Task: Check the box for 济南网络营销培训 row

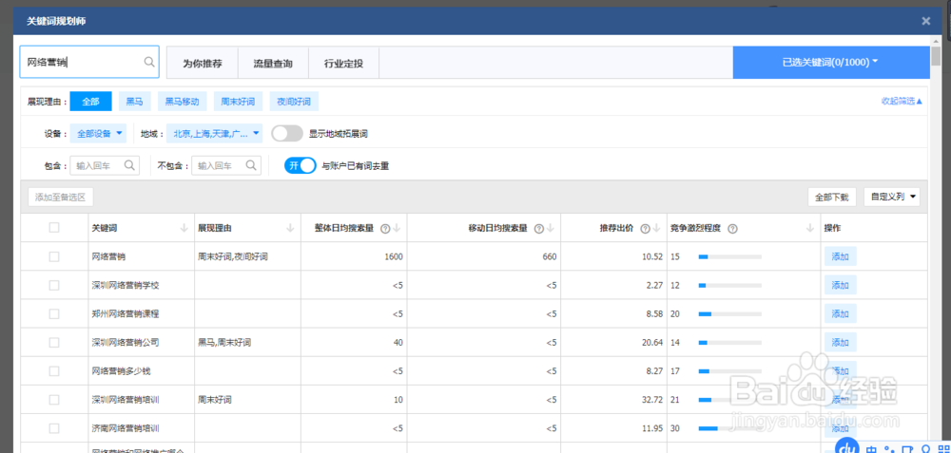Action: coord(54,428)
